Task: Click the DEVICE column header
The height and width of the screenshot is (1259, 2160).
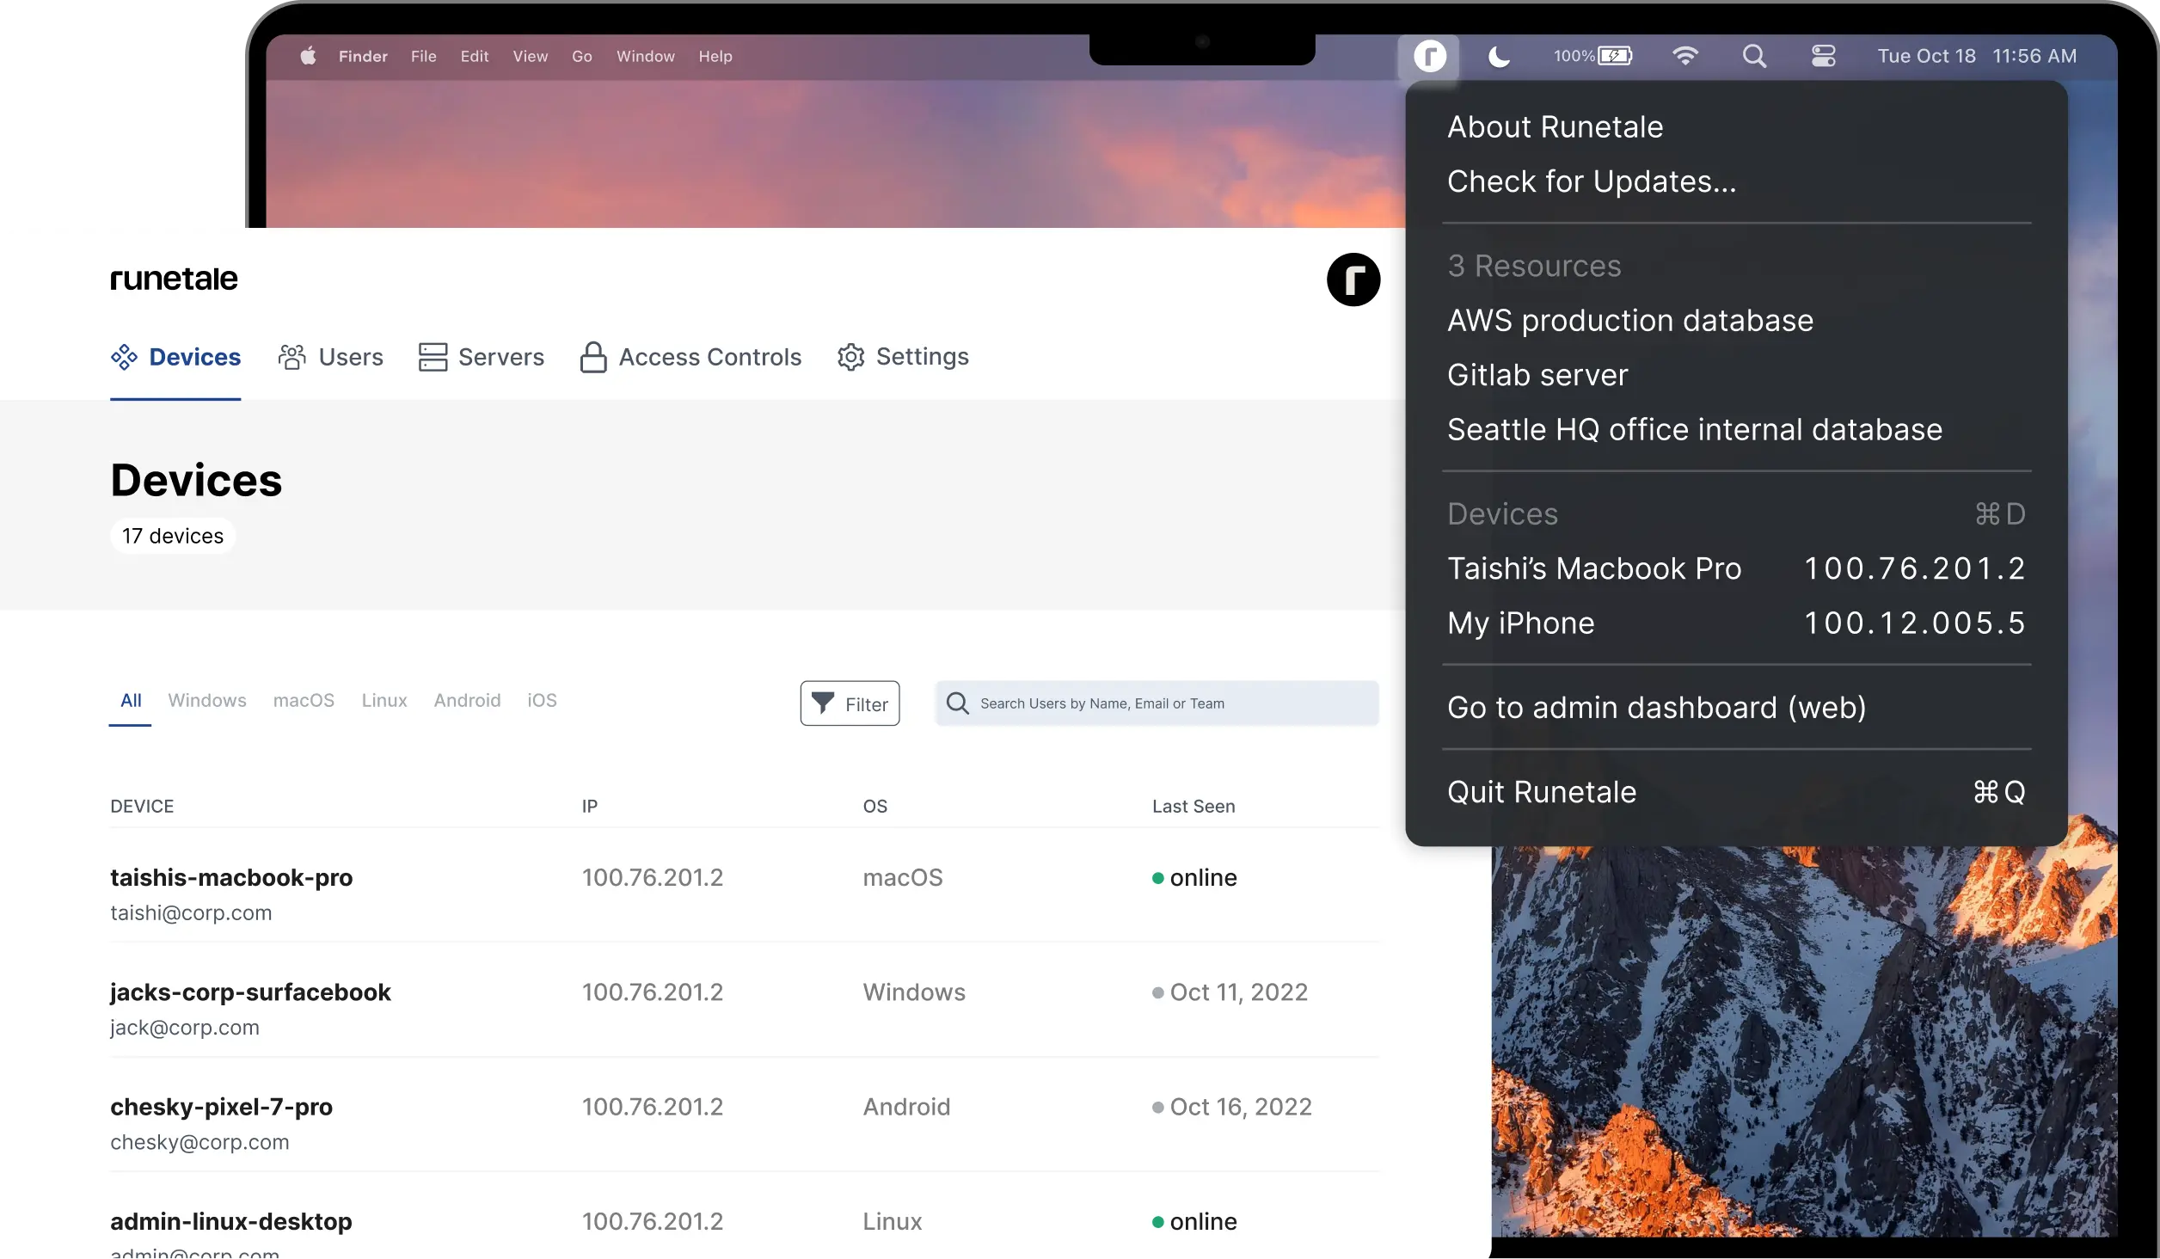Action: [x=142, y=807]
